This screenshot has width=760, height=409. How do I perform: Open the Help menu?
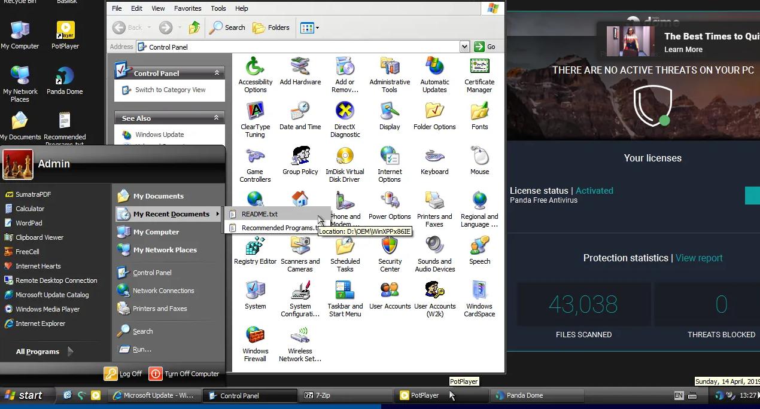(242, 8)
